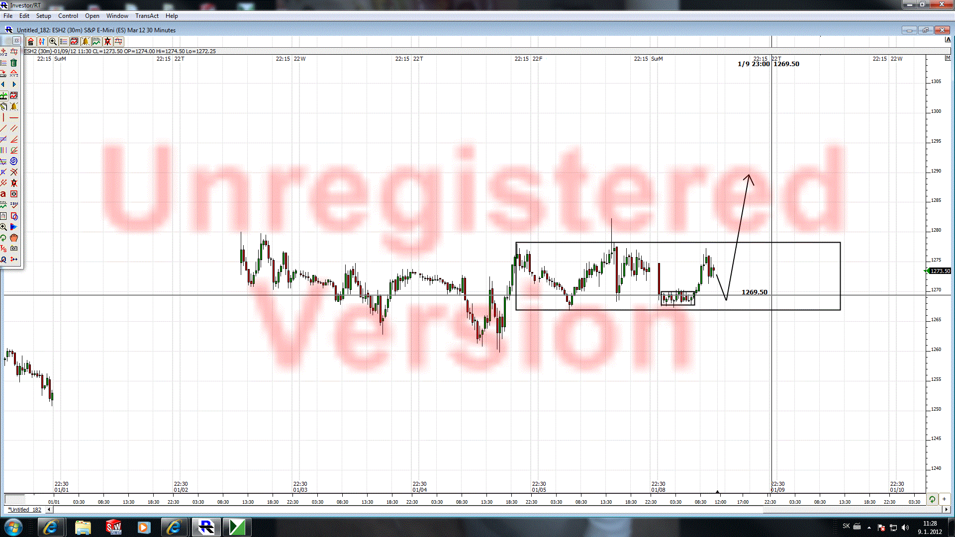The width and height of the screenshot is (955, 537).
Task: Open the TransAct menu
Action: pyautogui.click(x=147, y=16)
